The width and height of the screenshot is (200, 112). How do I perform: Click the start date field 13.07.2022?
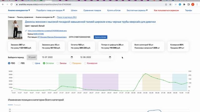point(57,57)
